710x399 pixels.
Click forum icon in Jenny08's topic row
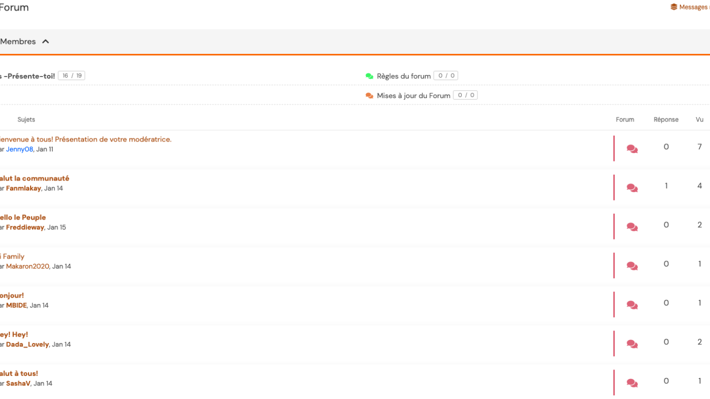632,149
